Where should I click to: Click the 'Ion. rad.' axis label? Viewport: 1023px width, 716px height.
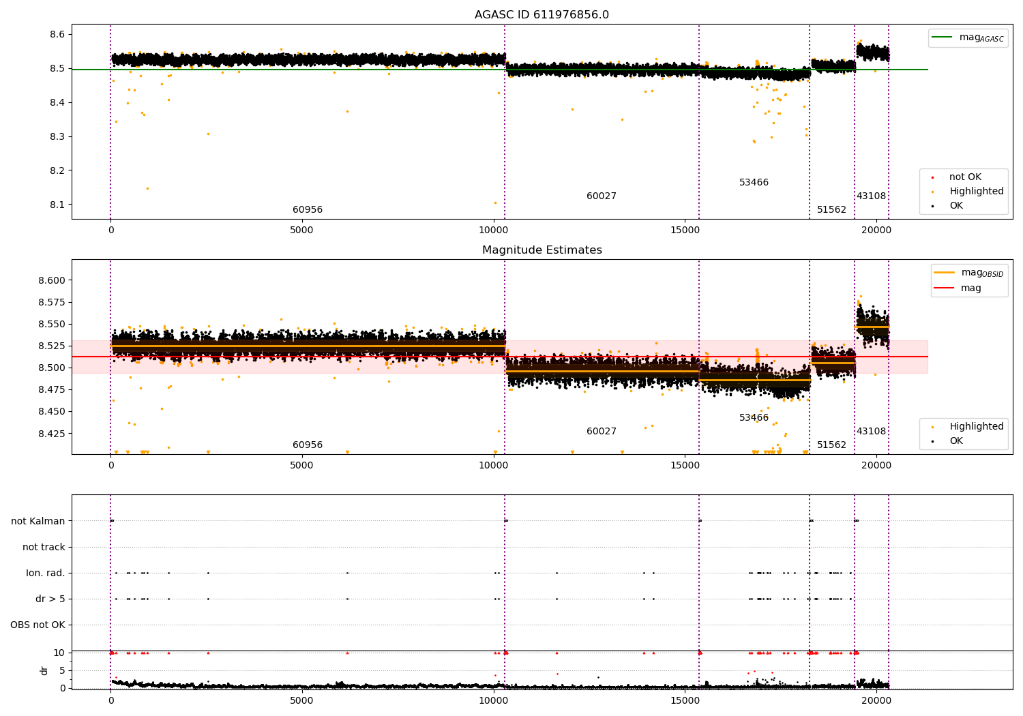coord(46,573)
